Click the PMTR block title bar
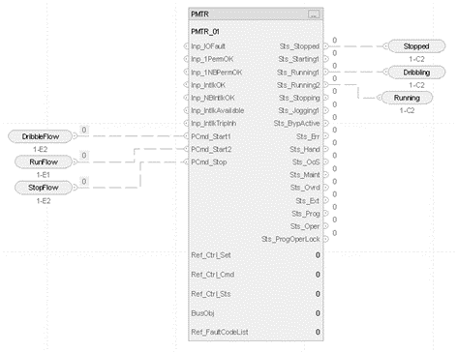Screen dimensions: 457x352 click(x=256, y=15)
